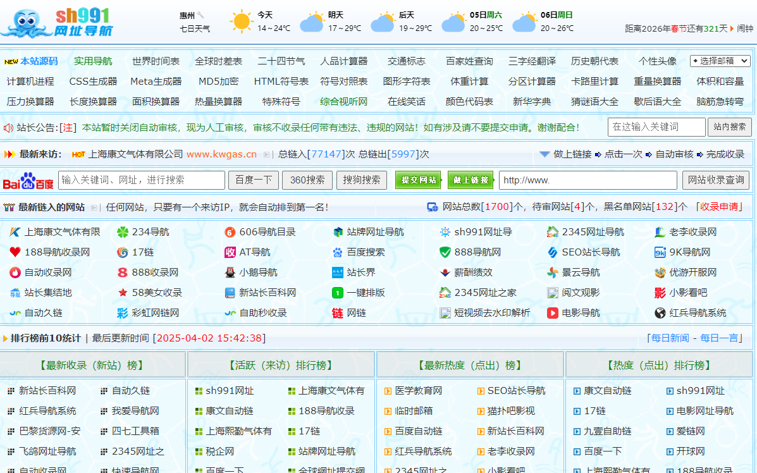Open the 选择邮箱 dropdown

tap(720, 61)
